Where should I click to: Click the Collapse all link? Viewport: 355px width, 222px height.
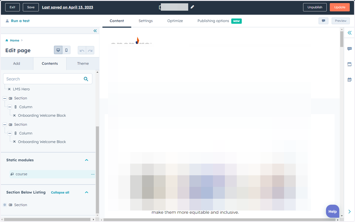[60, 193]
